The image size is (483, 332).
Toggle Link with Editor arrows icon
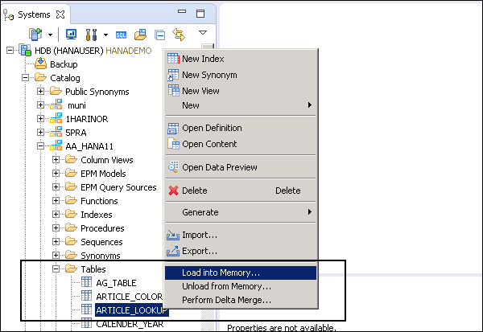pyautogui.click(x=179, y=34)
